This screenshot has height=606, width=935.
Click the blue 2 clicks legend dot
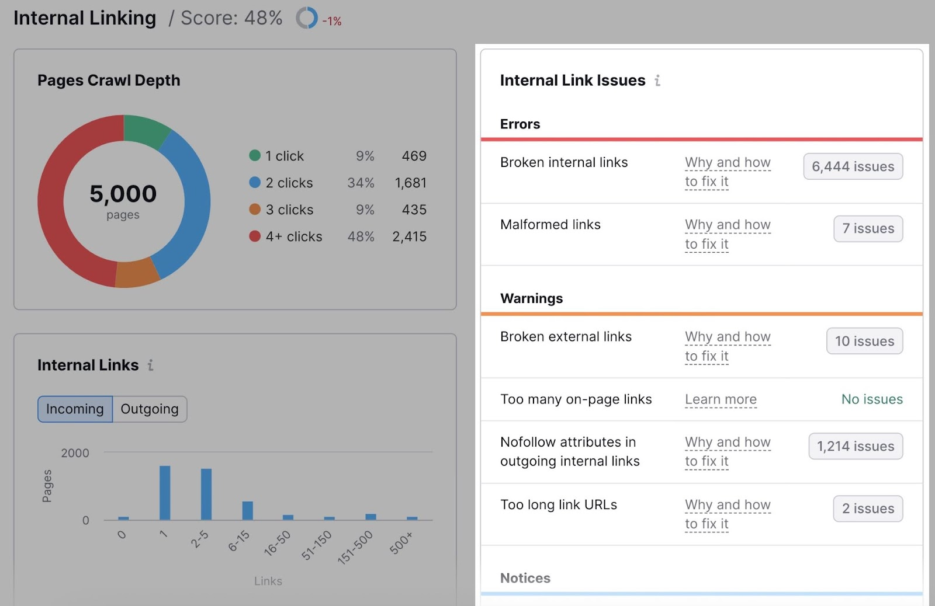coord(255,182)
